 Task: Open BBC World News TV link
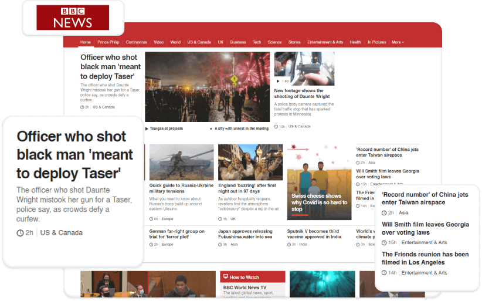[245, 288]
